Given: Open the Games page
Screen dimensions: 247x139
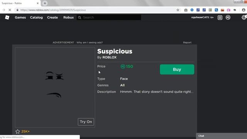Looking at the screenshot, I should (20, 17).
